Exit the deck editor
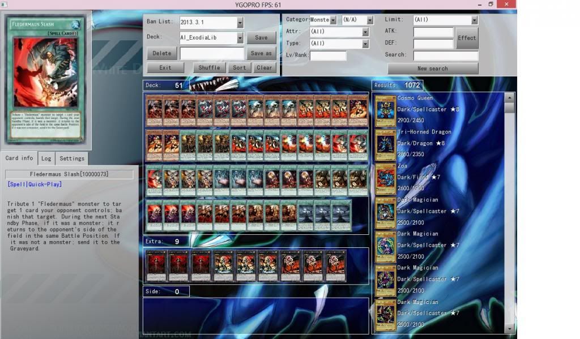Image resolution: width=580 pixels, height=339 pixels. coord(165,68)
